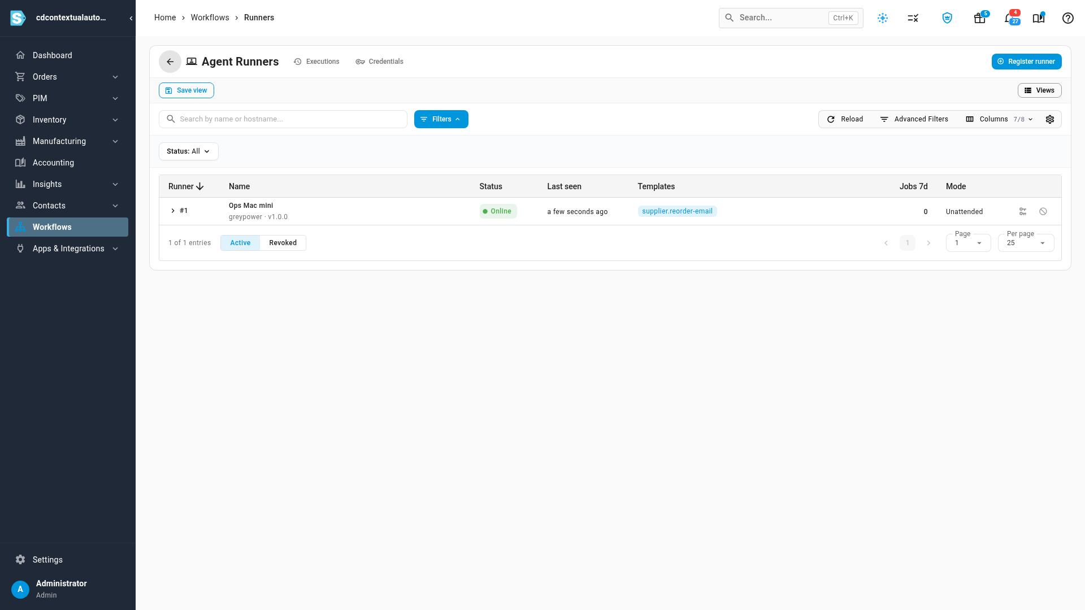Expand the PIM menu chevron
This screenshot has width=1085, height=610.
coord(115,98)
